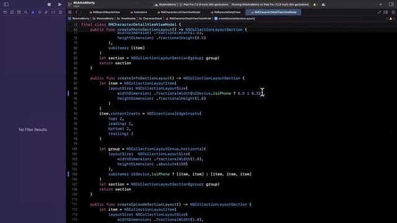Image resolution: width=397 pixels, height=223 pixels.
Task: Click the [item, item, item] array
Action: tap(231, 174)
